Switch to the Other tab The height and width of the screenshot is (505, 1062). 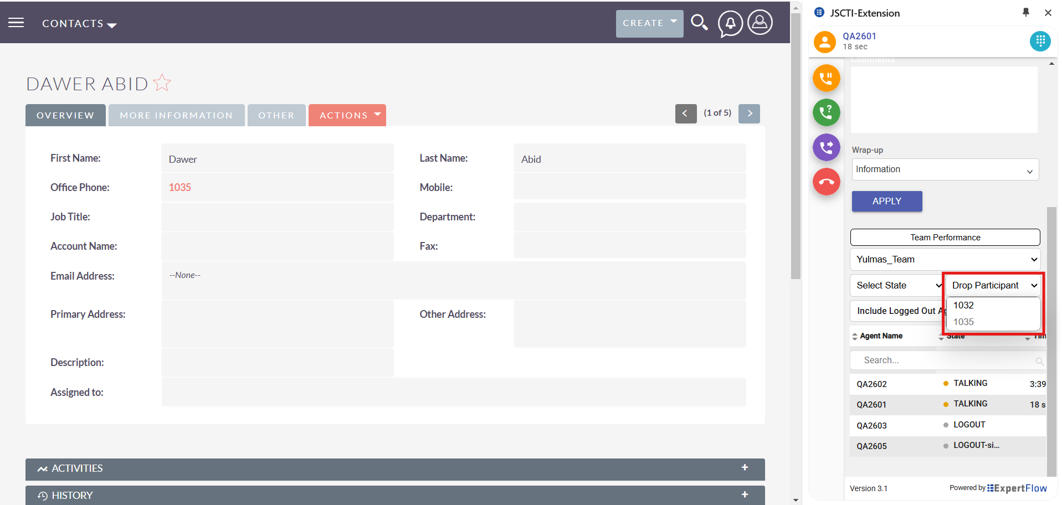tap(276, 115)
